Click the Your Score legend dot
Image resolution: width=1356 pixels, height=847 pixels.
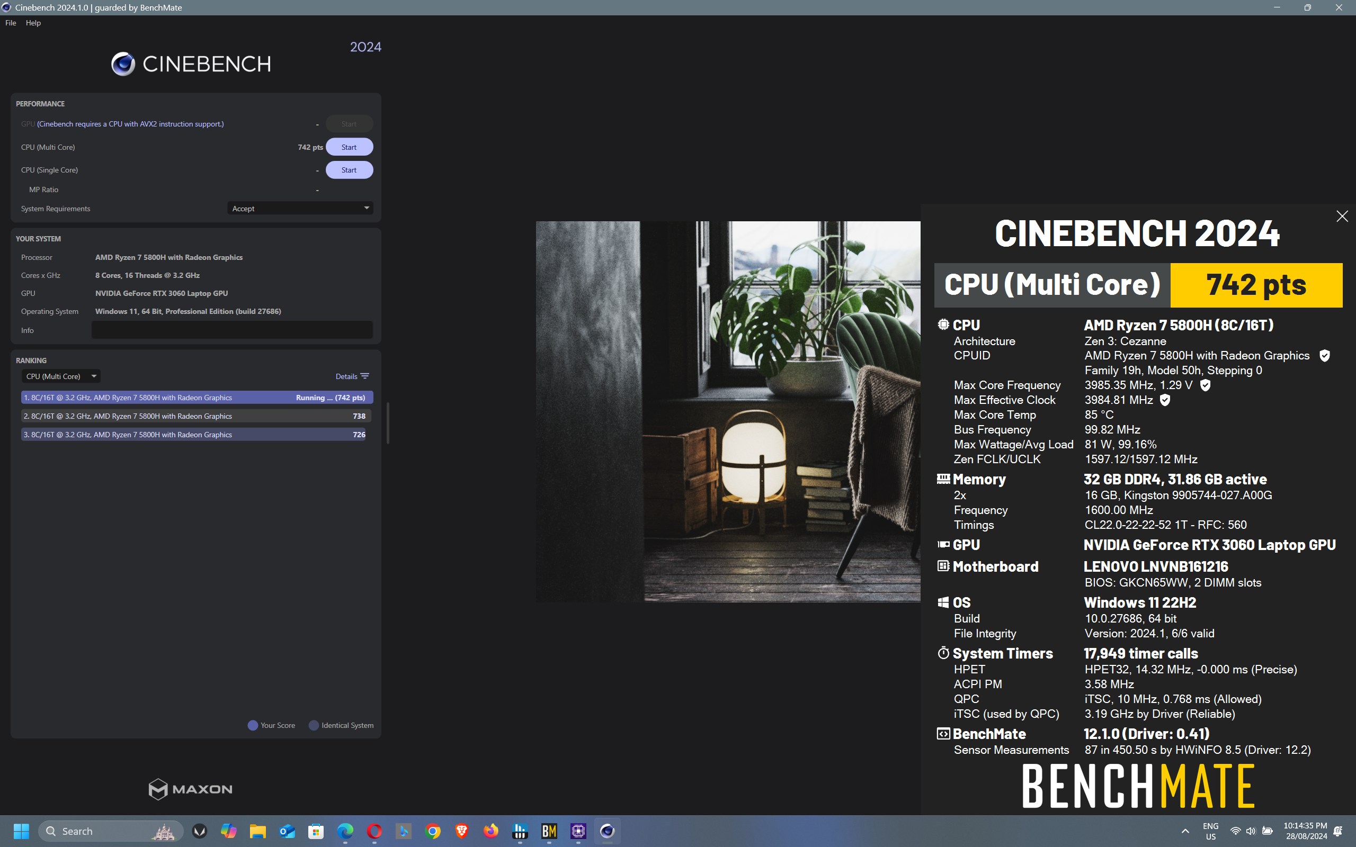coord(253,725)
